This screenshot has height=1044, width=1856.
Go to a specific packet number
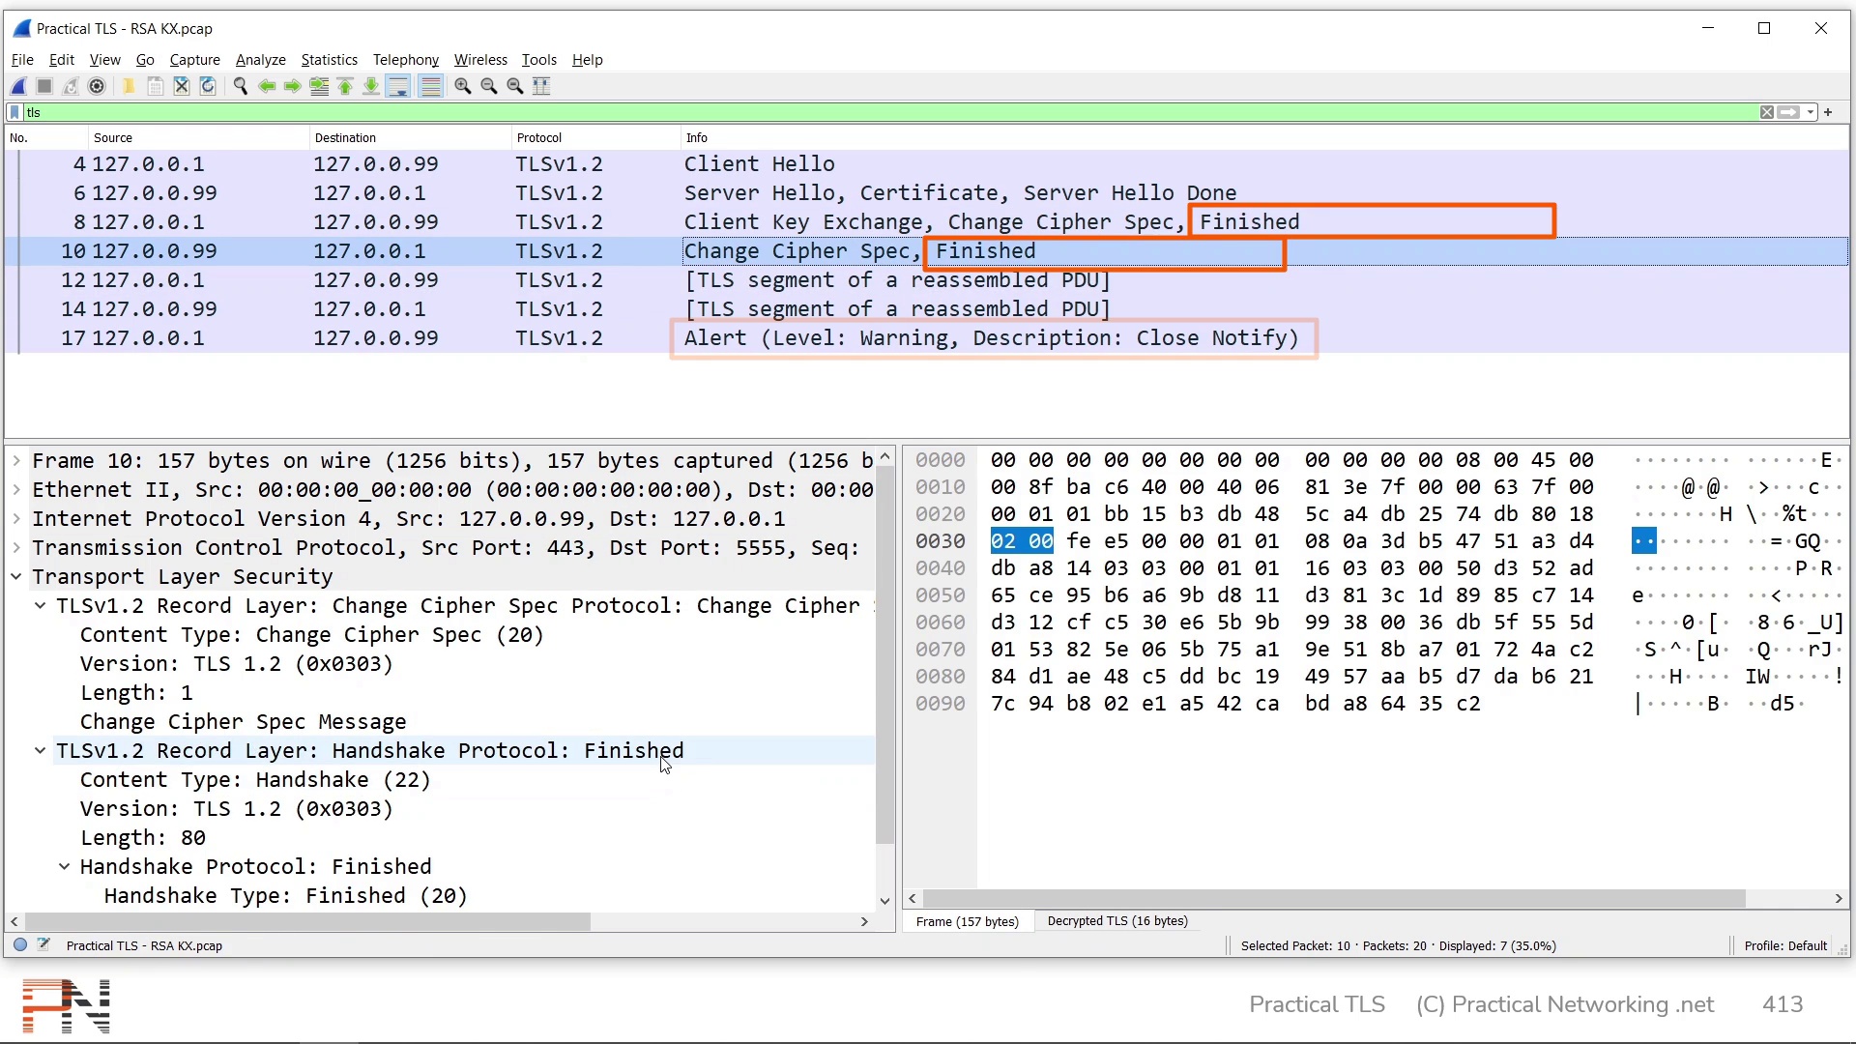319,86
